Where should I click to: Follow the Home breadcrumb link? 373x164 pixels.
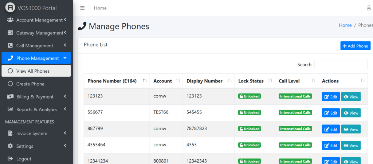pos(345,25)
